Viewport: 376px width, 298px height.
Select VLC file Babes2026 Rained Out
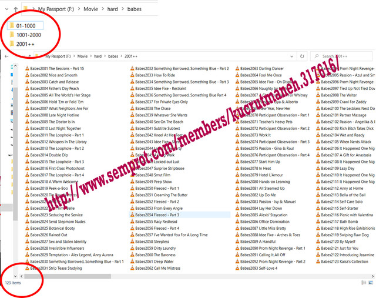point(46,235)
